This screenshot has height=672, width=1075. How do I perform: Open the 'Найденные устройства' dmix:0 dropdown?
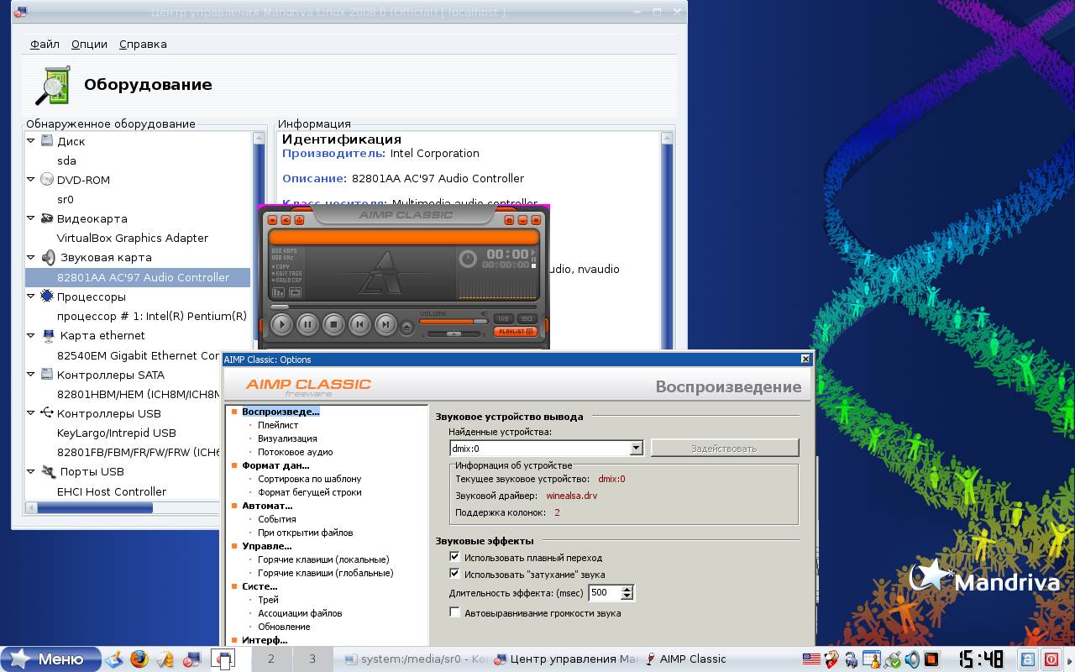pyautogui.click(x=636, y=448)
